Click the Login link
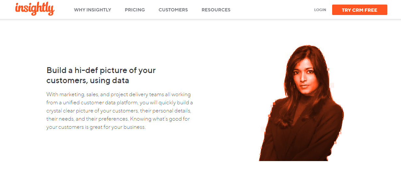Viewport: 401px width, 179px height. (x=320, y=10)
